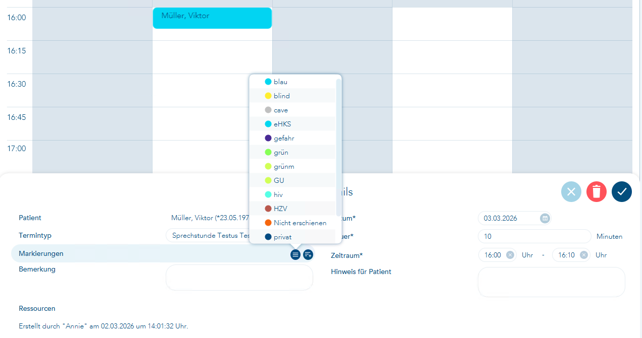The image size is (642, 338).
Task: Click the red trash delete appointment icon
Action: click(597, 192)
